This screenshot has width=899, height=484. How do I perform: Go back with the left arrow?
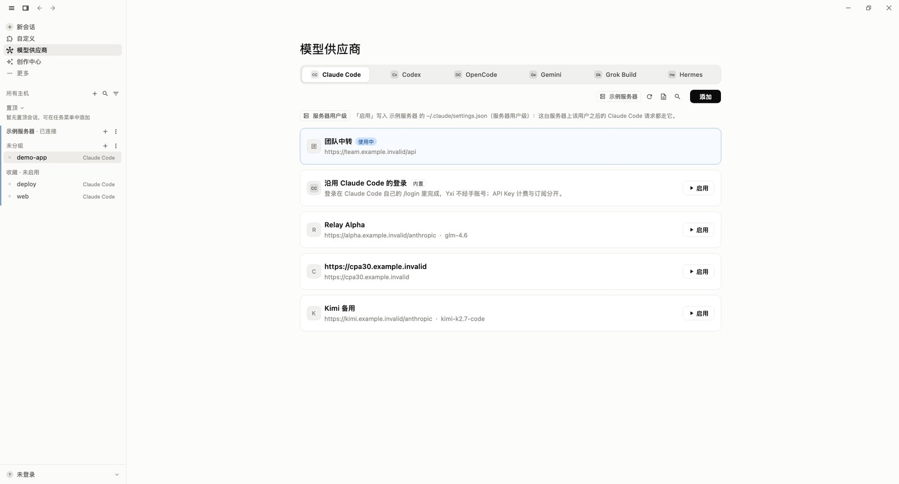[x=39, y=8]
